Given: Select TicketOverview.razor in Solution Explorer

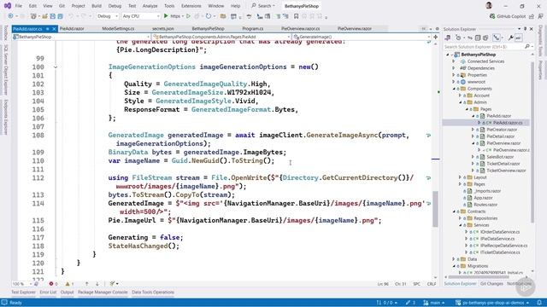Looking at the screenshot, I should click(506, 171).
